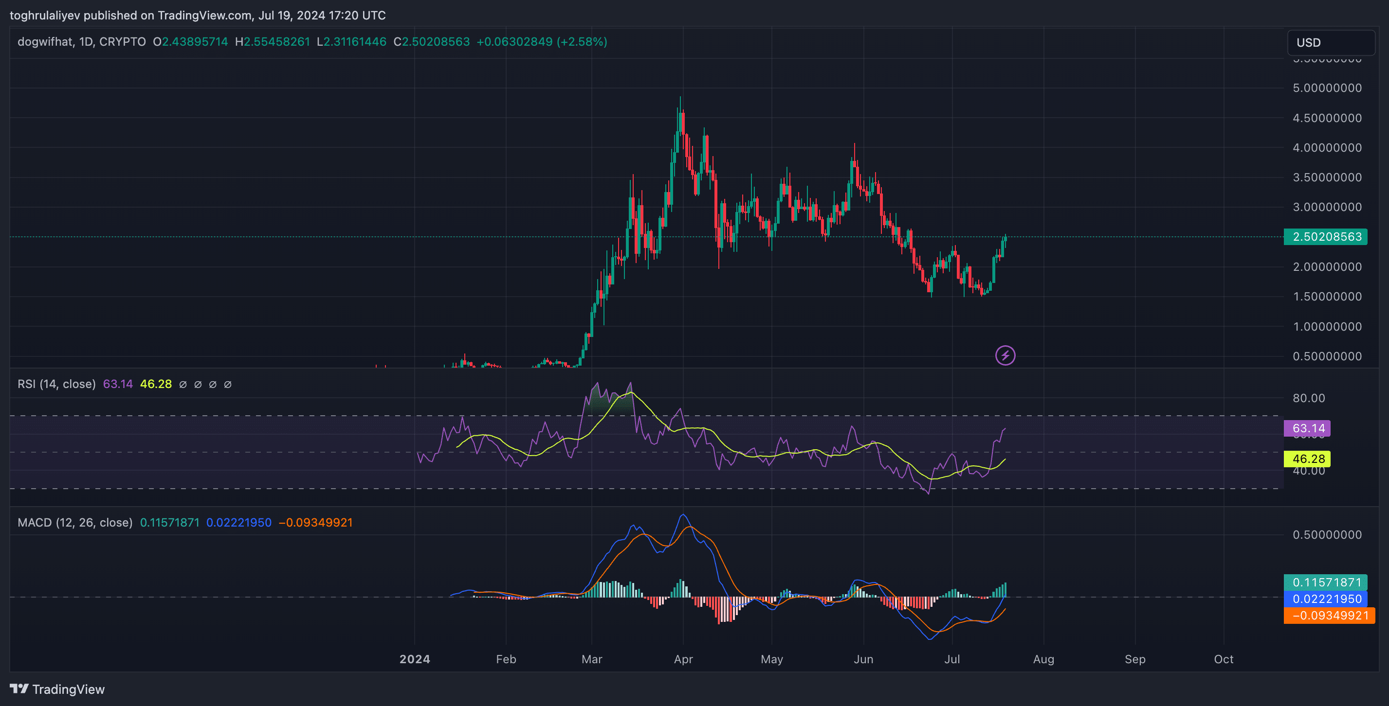
Task: Click the 0.50000000 MACD axis label
Action: coord(1327,535)
